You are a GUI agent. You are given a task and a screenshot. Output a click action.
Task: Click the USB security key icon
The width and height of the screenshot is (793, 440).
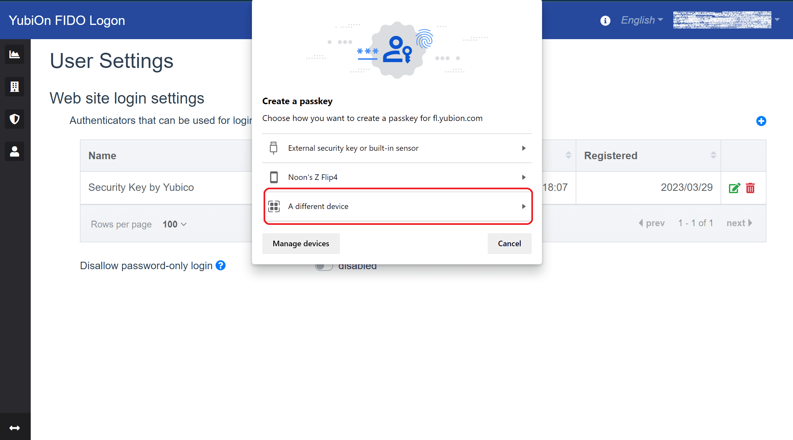pyautogui.click(x=274, y=148)
